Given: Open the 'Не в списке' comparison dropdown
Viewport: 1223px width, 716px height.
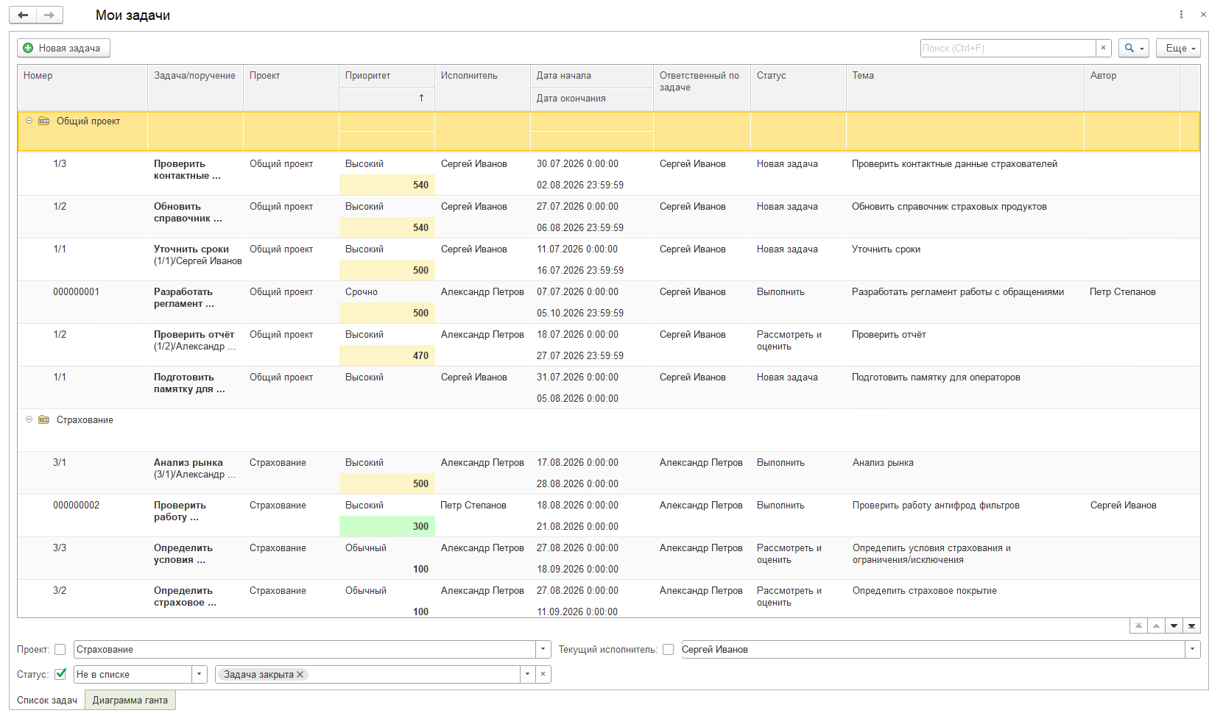Looking at the screenshot, I should [x=200, y=674].
